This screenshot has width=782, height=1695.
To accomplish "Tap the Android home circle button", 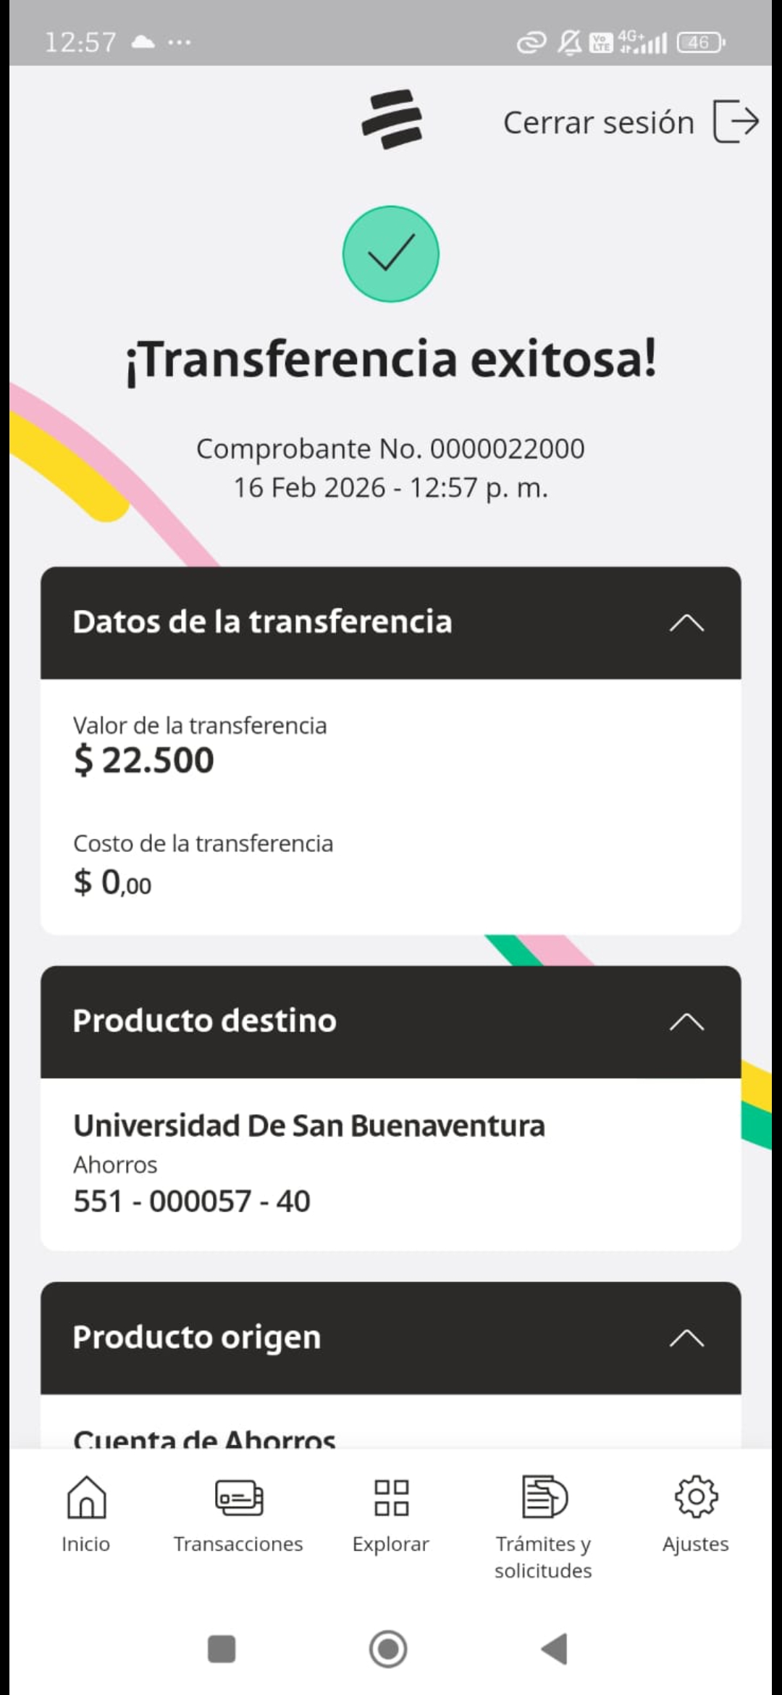I will 389,1649.
